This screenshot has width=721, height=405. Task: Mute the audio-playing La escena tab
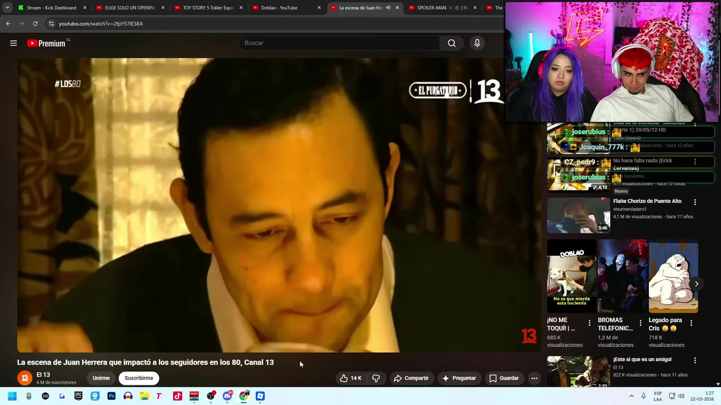[388, 8]
